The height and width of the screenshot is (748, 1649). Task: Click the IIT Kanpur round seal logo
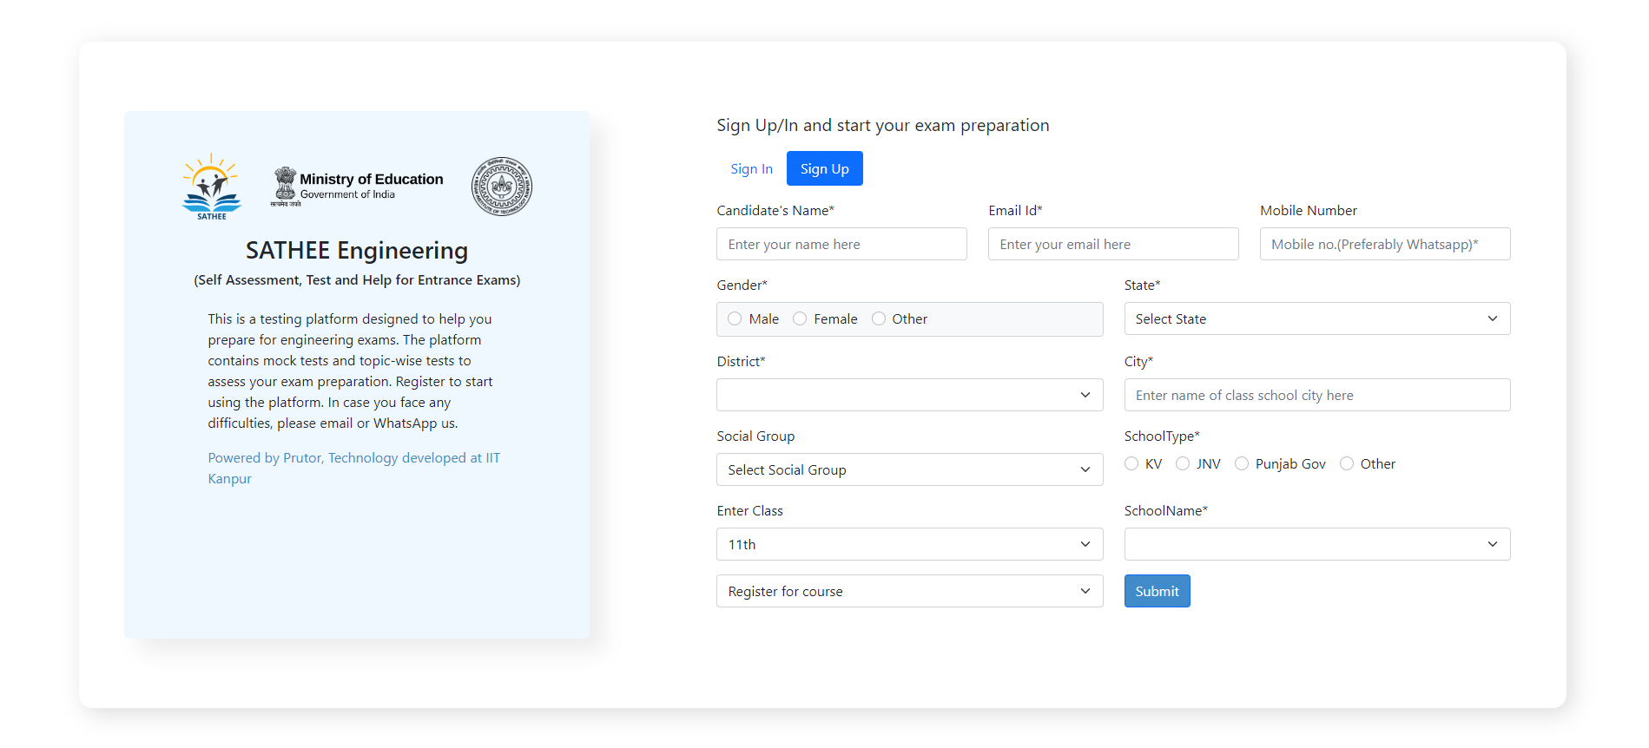coord(501,187)
